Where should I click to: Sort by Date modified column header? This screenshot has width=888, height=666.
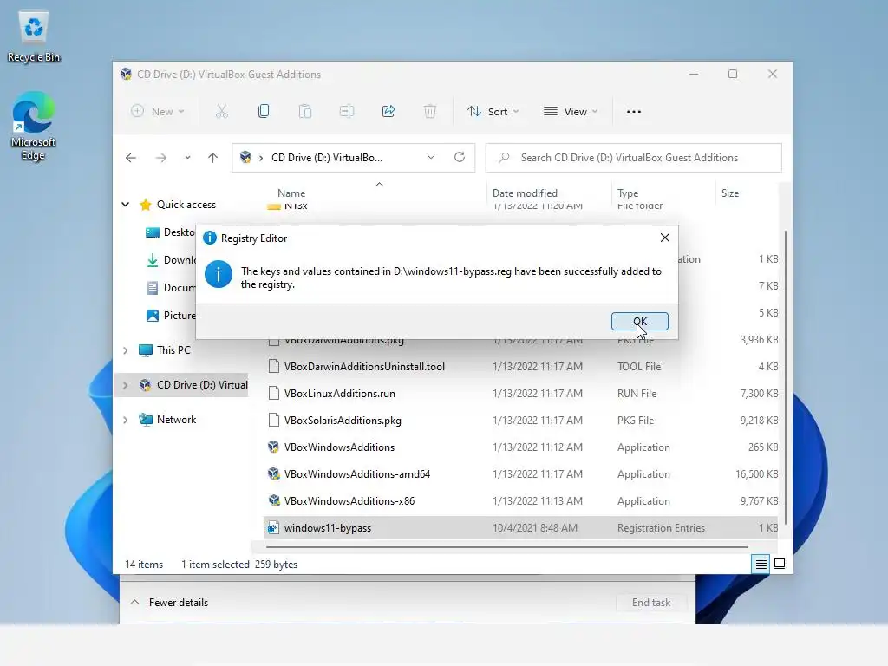[x=525, y=193]
